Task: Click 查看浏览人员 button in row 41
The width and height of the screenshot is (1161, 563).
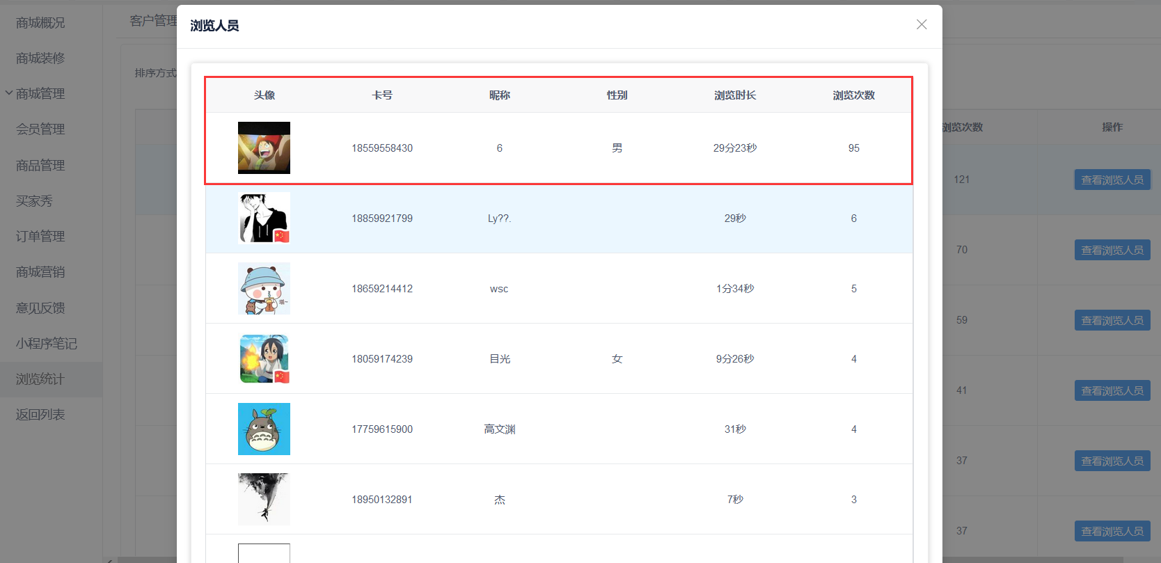Action: click(1112, 390)
